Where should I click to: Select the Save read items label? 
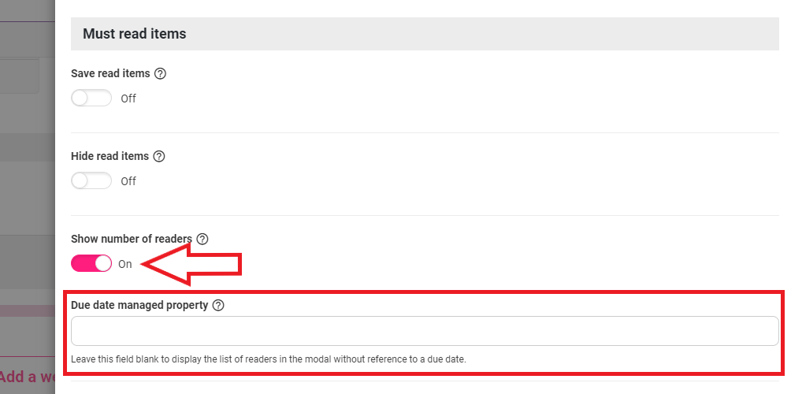(110, 73)
